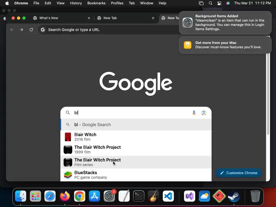Open the Background Items Added notification
The image size is (276, 207).
pos(225,23)
